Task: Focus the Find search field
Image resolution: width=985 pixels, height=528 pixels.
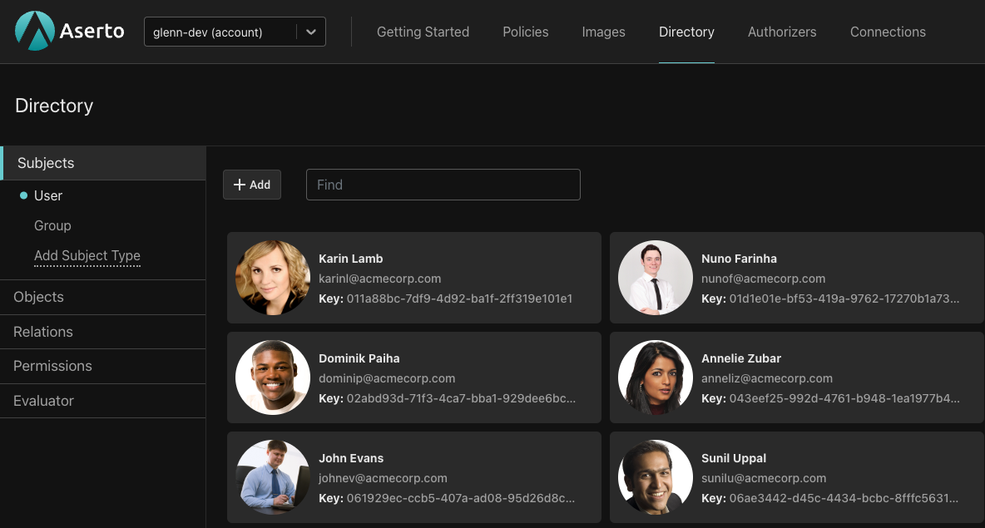Action: click(x=443, y=185)
